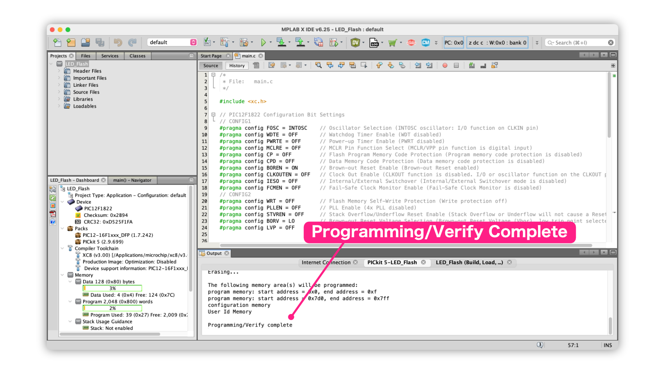Click the red Start Macro Recording icon
The width and height of the screenshot is (665, 374).
pos(445,65)
